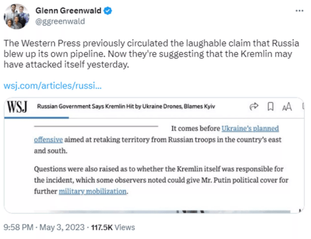
Task: Open Glenn Greenwald's profile picture
Action: [17, 17]
